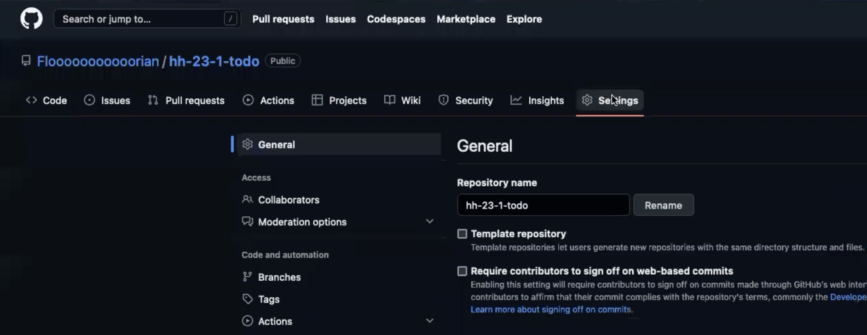Click the Repository name input field

pyautogui.click(x=543, y=205)
